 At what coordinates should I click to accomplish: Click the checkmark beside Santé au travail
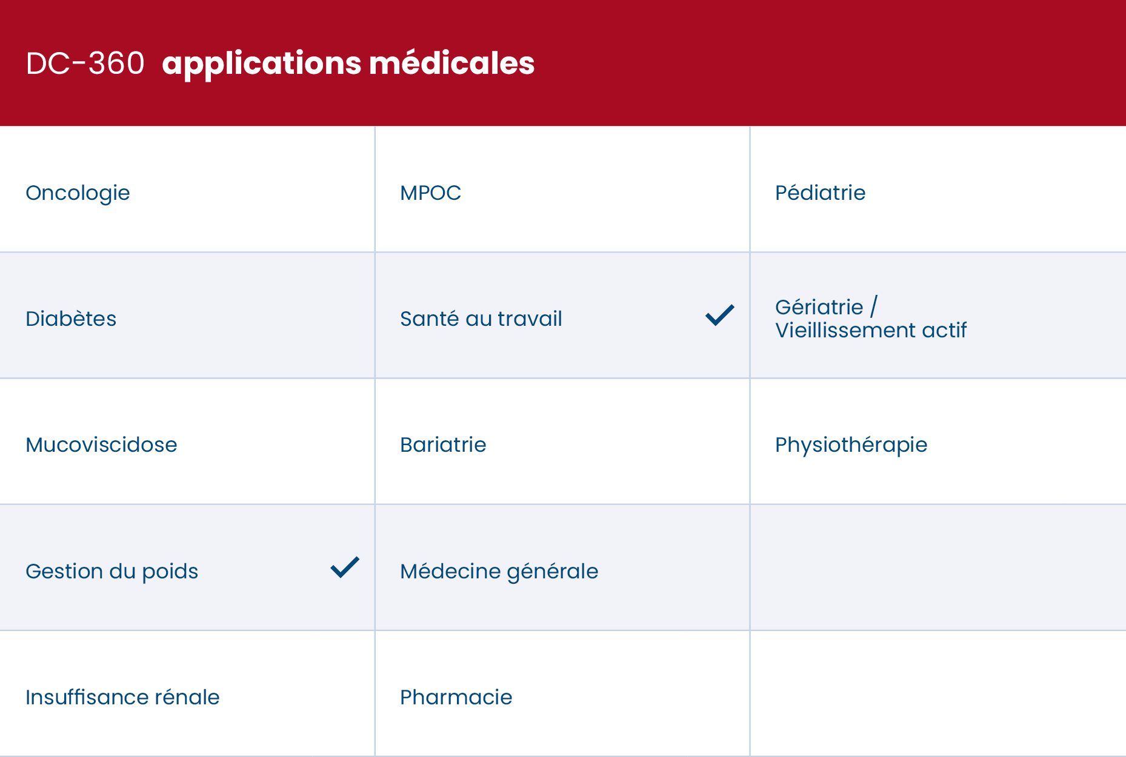click(x=719, y=316)
